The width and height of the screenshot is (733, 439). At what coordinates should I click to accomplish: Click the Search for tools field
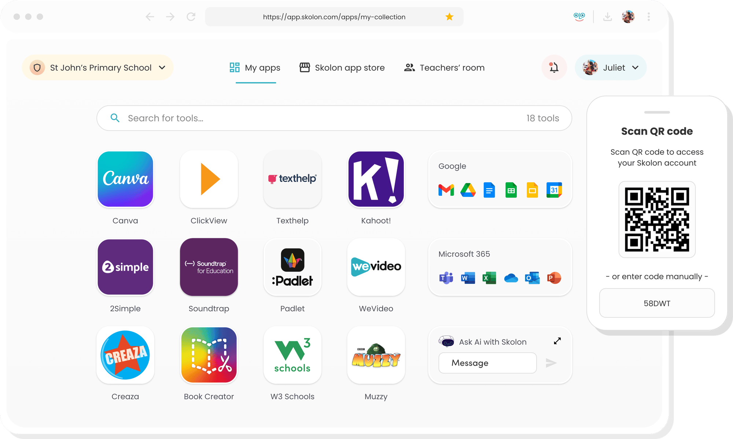point(334,118)
